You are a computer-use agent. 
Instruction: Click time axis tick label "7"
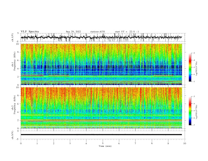click(x=136, y=143)
